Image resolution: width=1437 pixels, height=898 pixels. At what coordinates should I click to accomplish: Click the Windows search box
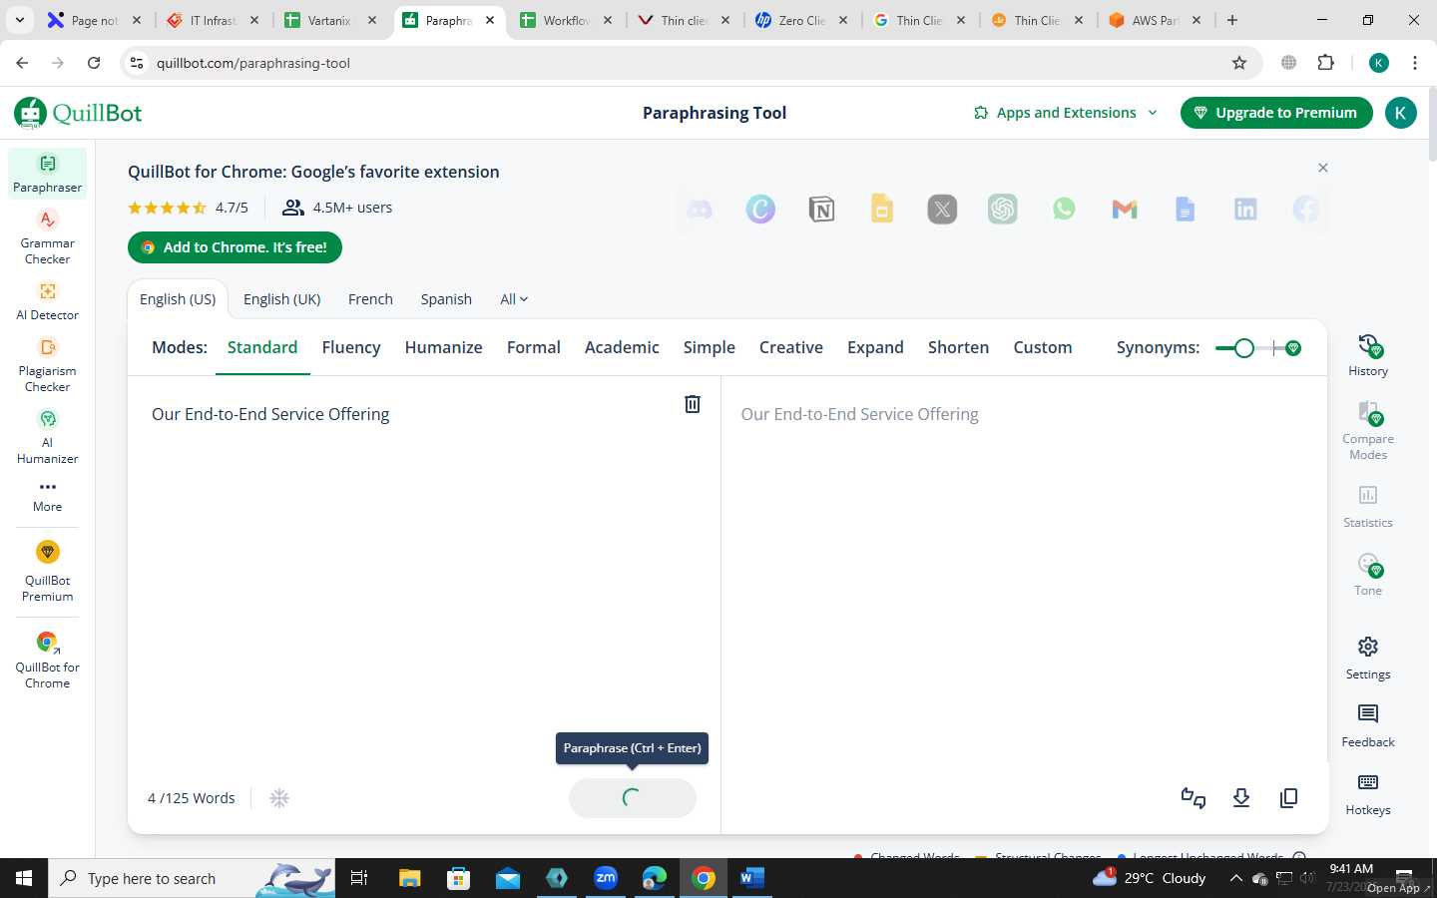[x=191, y=878]
